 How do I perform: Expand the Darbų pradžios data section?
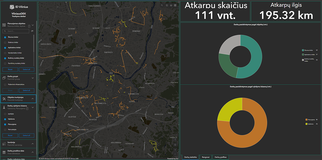coord(33,152)
